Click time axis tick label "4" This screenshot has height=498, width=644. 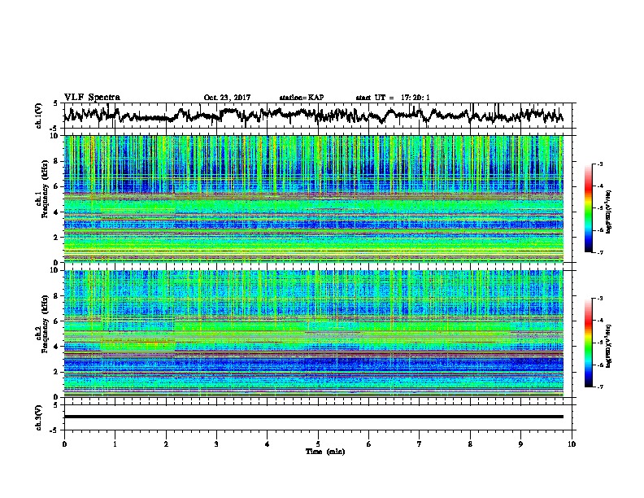[x=268, y=444]
